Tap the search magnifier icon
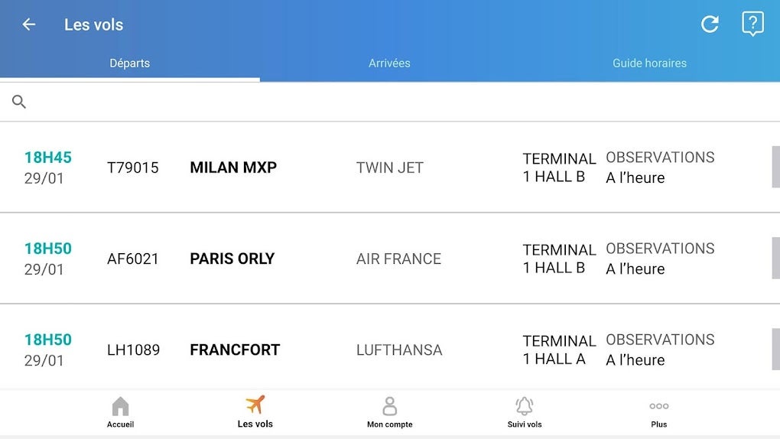Image resolution: width=780 pixels, height=439 pixels. pos(19,102)
